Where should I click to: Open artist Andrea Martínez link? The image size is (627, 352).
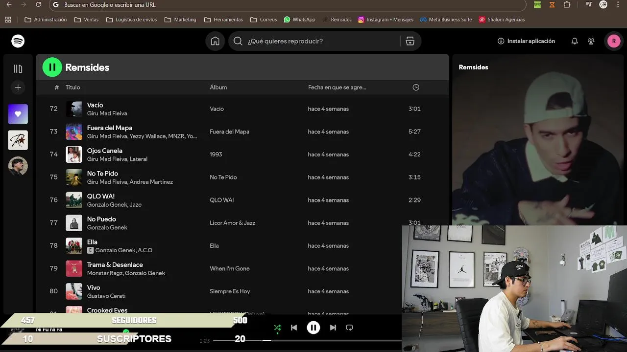point(151,182)
